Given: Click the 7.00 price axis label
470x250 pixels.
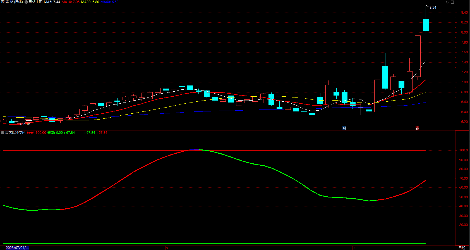Looking at the screenshot, I should [x=464, y=82].
